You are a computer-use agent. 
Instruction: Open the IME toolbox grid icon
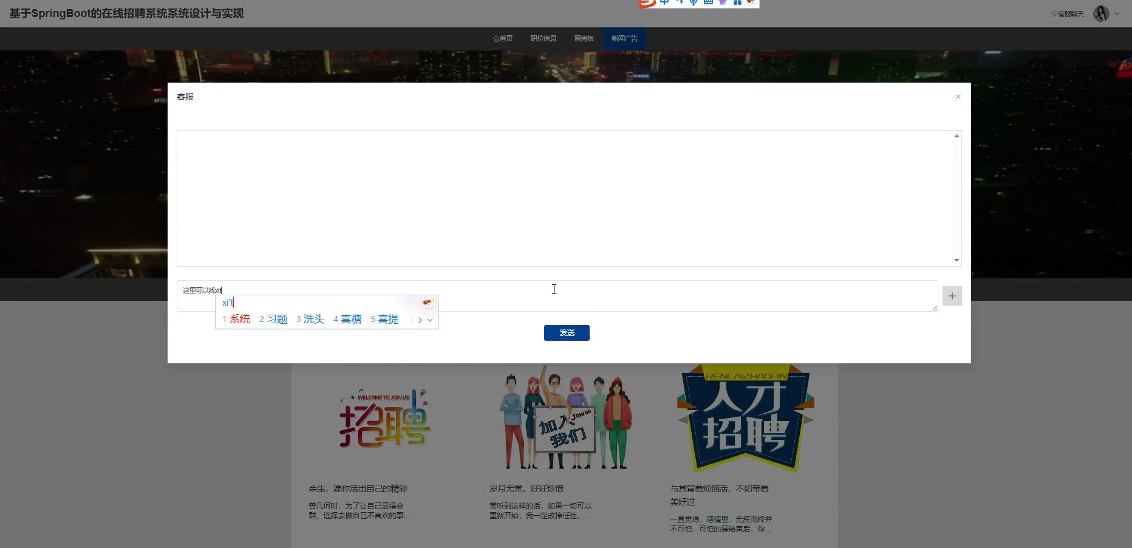pos(737,2)
